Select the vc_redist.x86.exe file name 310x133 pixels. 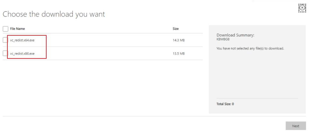click(x=22, y=54)
